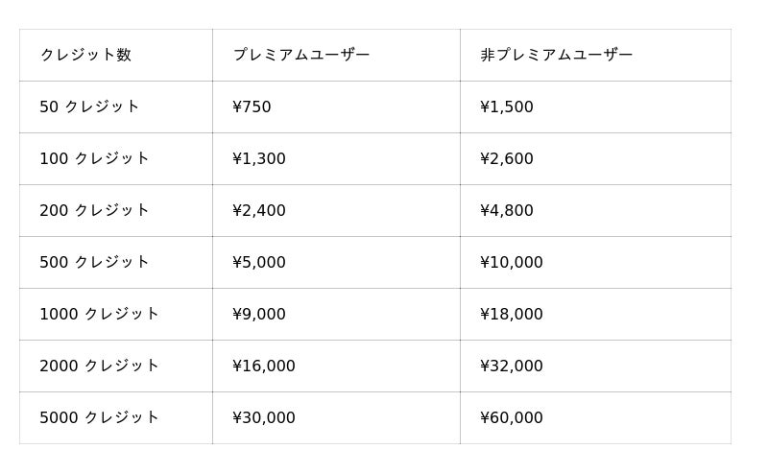
Task: Click the ¥750 premium price cell
Action: (x=252, y=106)
